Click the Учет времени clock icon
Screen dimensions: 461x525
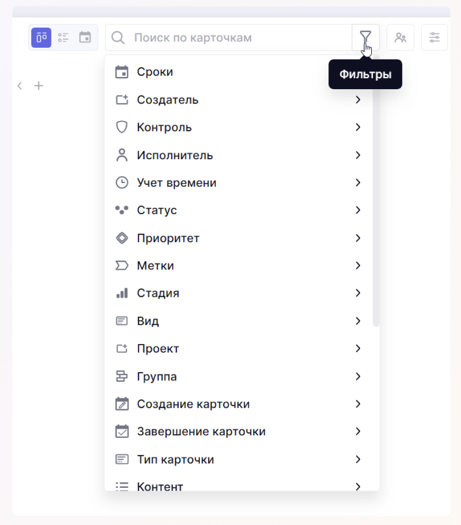(122, 183)
